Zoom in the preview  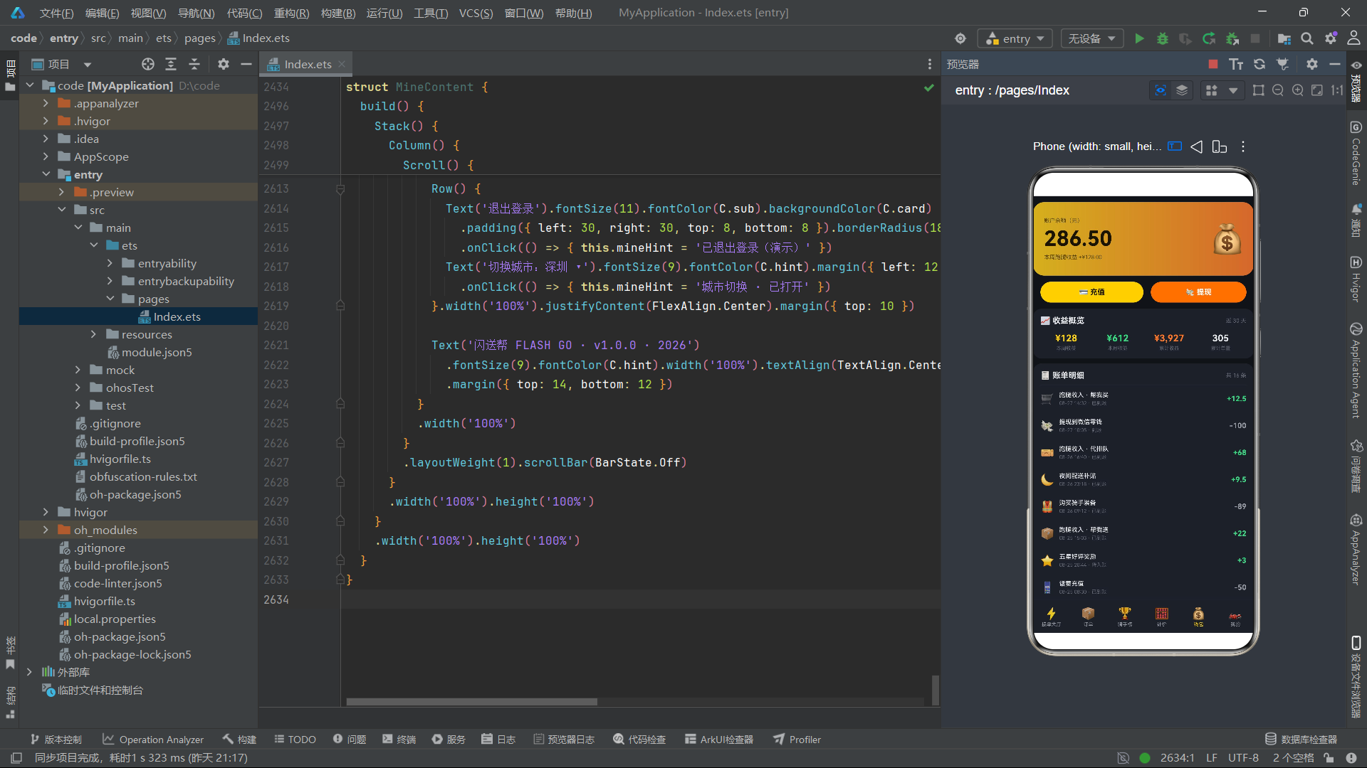point(1298,90)
